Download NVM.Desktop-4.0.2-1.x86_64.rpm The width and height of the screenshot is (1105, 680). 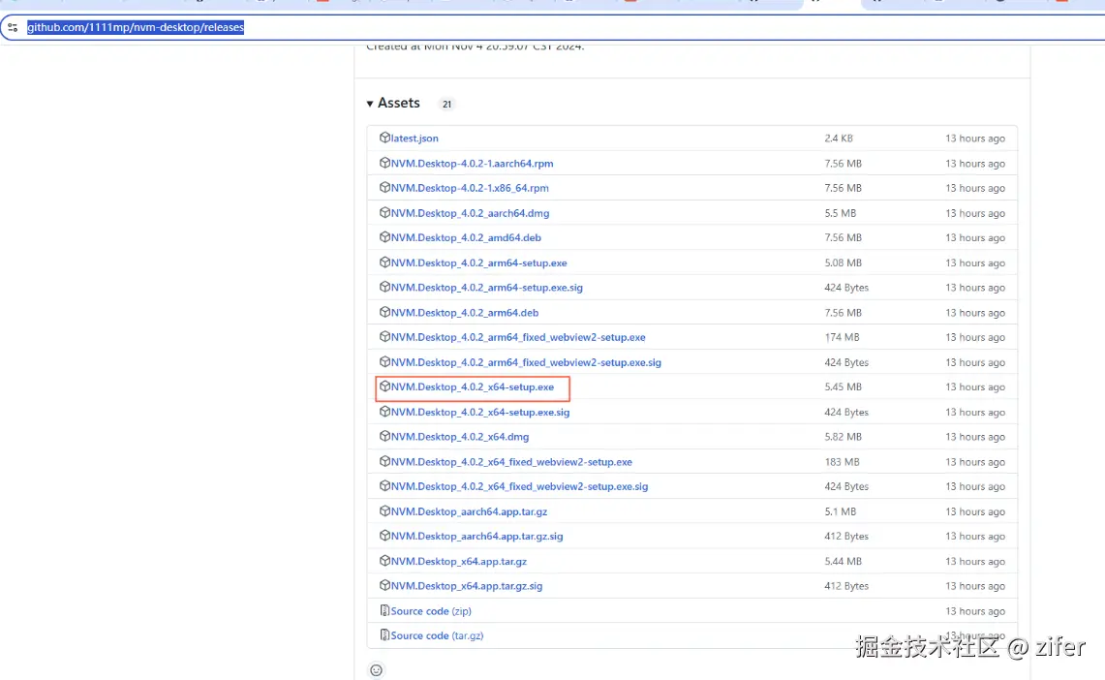pos(470,188)
